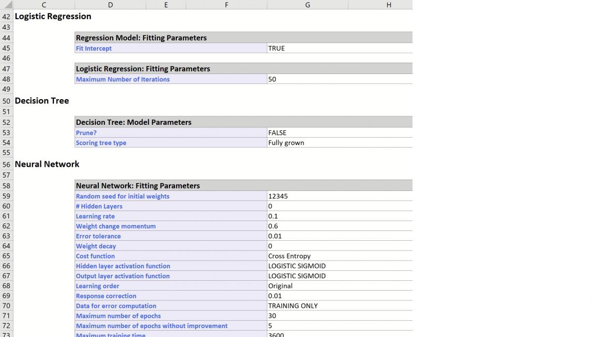
Task: Click the select-all corner triangle
Action: click(7, 5)
